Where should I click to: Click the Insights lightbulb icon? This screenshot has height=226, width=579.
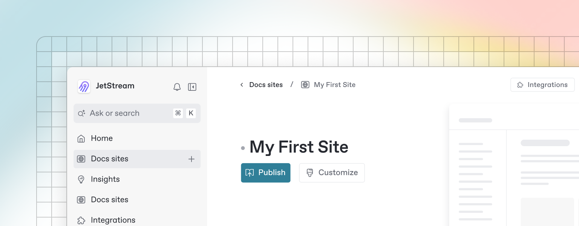81,179
